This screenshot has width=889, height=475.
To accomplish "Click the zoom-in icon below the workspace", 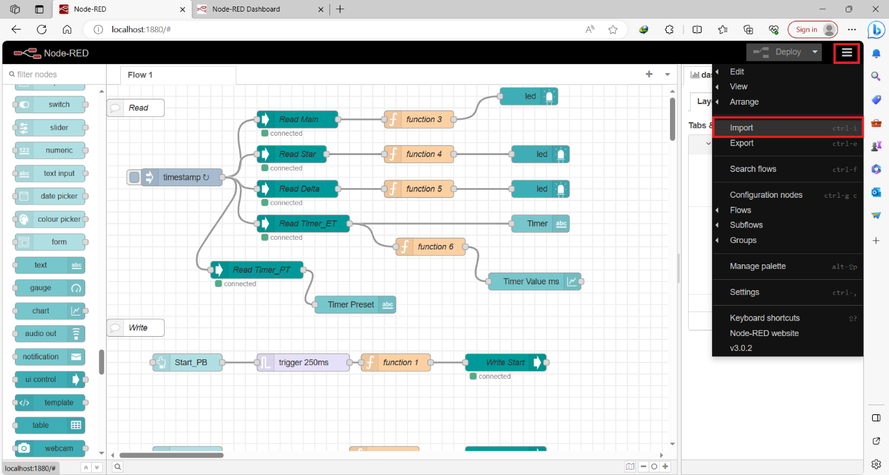I will pyautogui.click(x=665, y=466).
